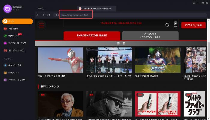Viewport: 210px width, 120px height.
Task: Click the ログイン/入会 button
Action: [193, 25]
